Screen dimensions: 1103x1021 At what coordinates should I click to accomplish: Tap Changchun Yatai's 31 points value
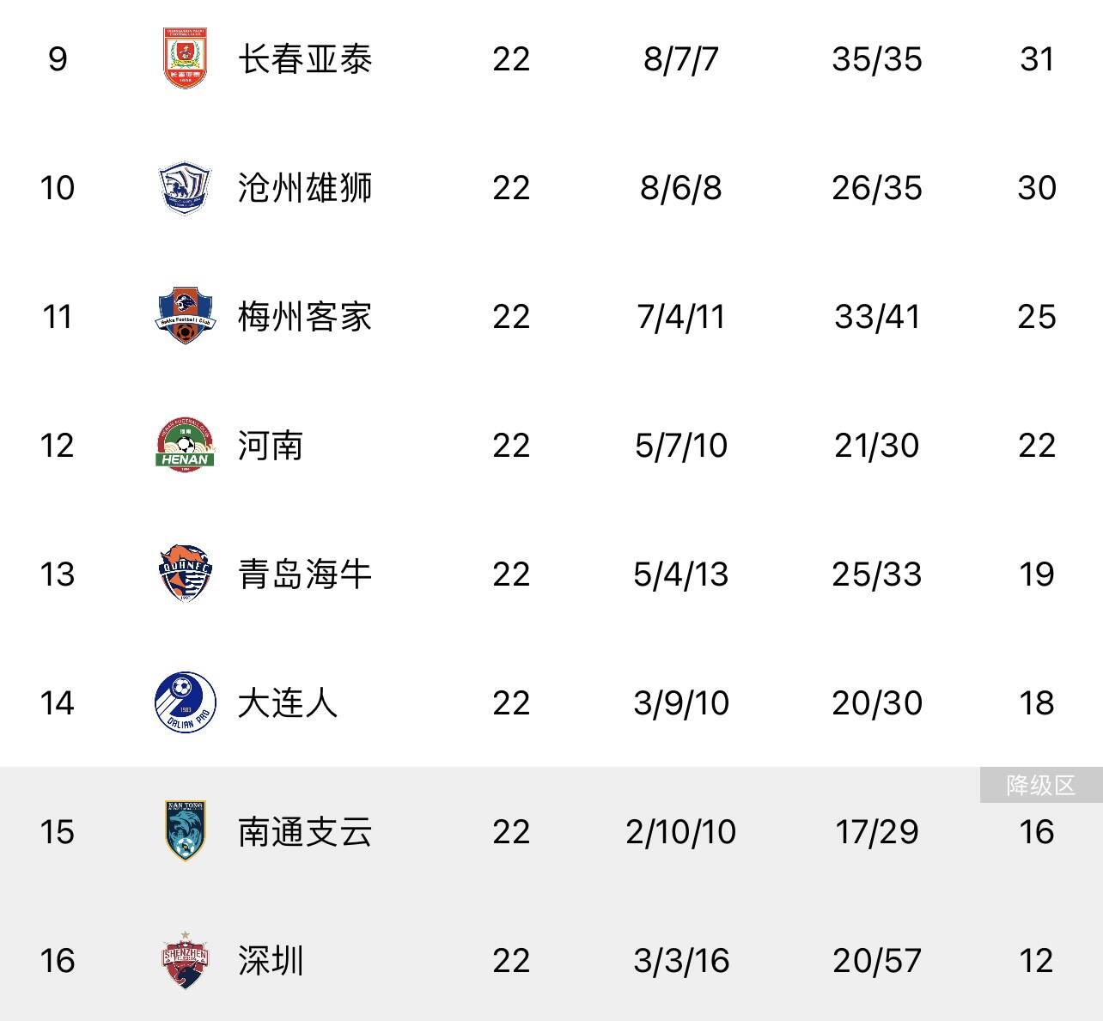pos(1036,59)
